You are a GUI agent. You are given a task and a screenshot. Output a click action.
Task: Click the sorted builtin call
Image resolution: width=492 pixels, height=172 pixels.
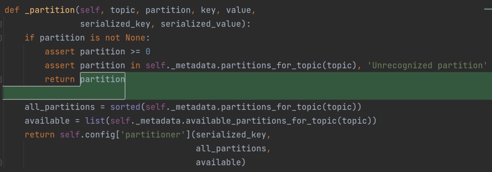125,107
